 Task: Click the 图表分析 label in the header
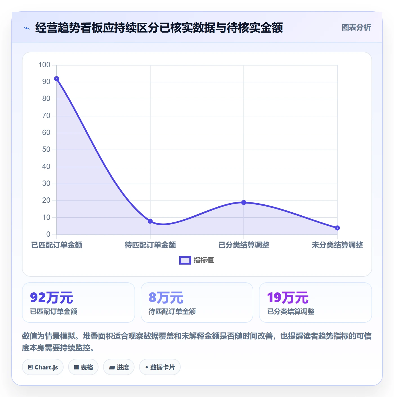356,28
